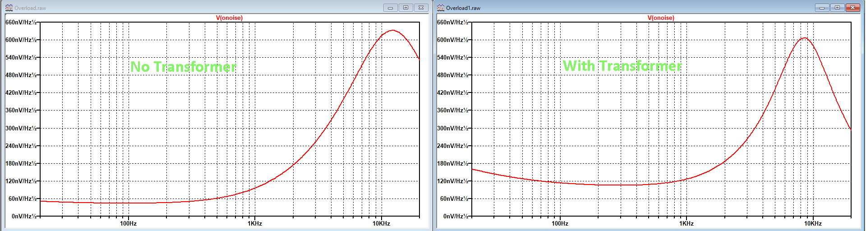The width and height of the screenshot is (866, 231).
Task: Click 420nV/Hz½ axis label in Overload1.raw
Action: pos(452,92)
